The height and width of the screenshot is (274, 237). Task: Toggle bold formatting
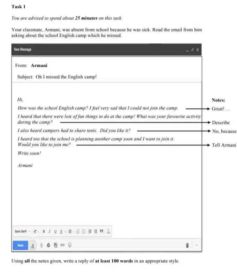[x=44, y=231]
